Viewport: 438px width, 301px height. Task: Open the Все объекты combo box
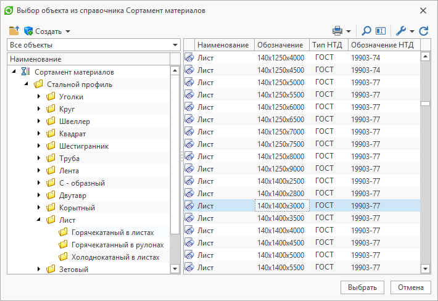tap(94, 45)
